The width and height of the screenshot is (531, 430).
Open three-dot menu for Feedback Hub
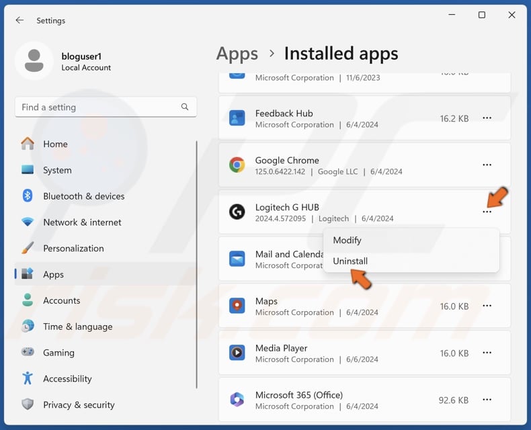pos(487,118)
